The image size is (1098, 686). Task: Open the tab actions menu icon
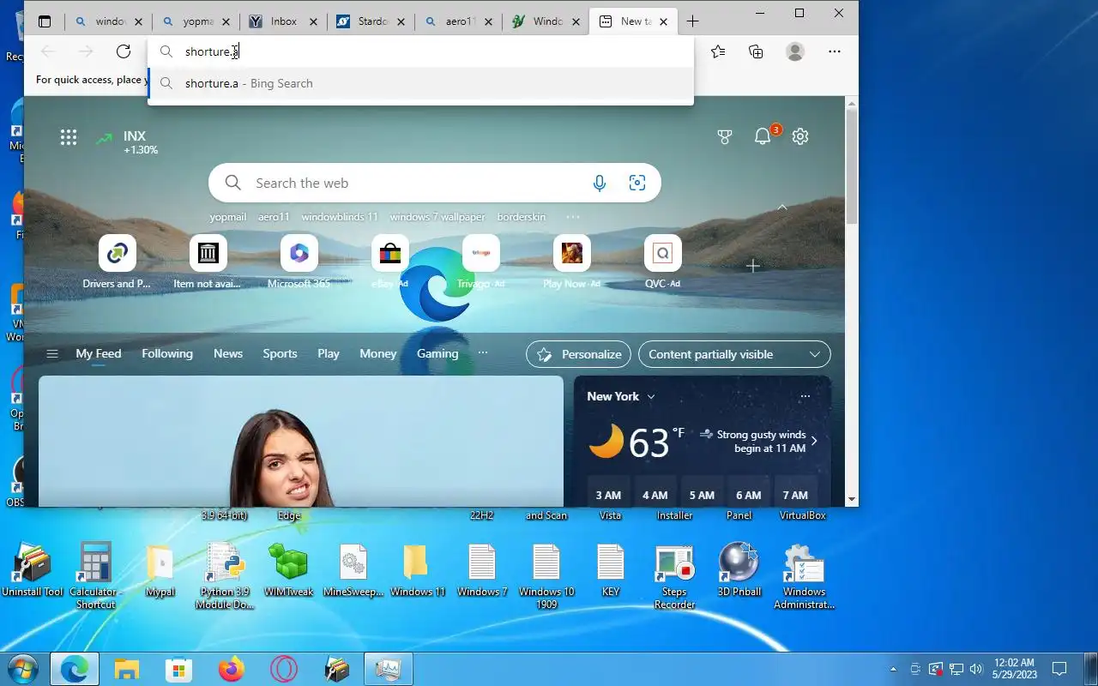pos(45,21)
